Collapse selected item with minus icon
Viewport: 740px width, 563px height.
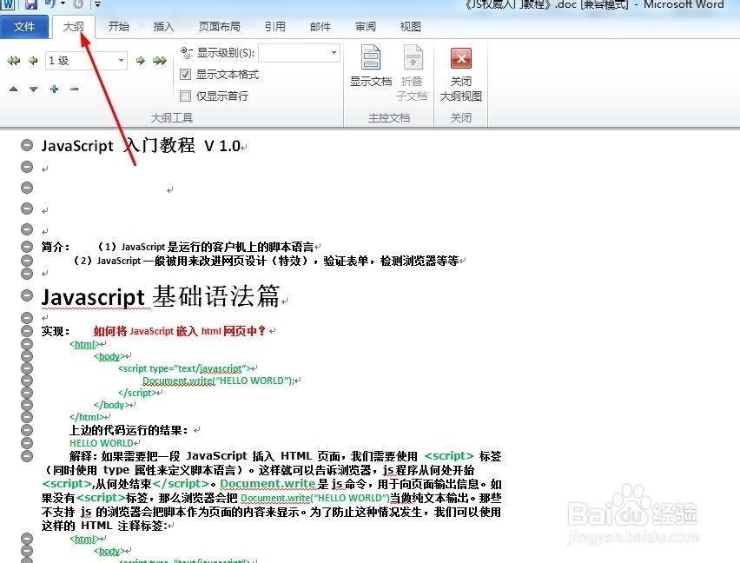74,89
